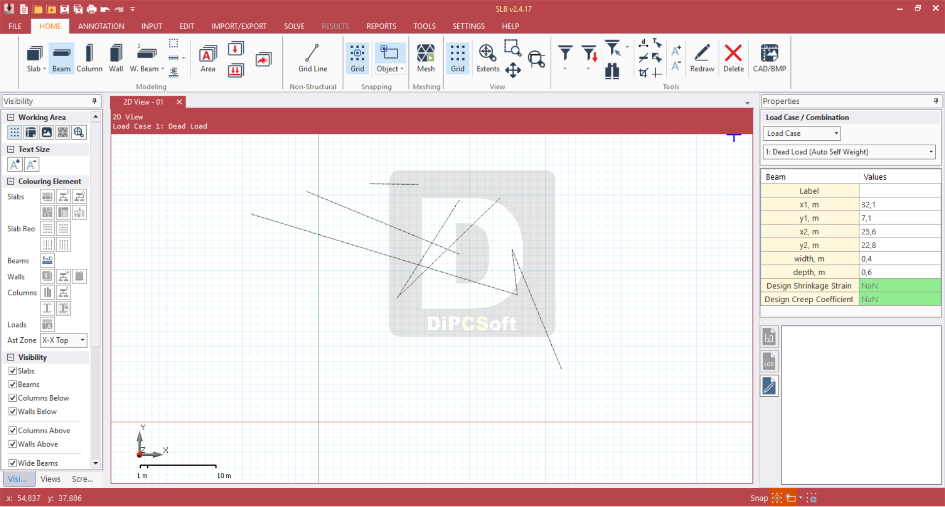Pin the Properties panel
Viewport: 945px width, 507px height.
click(936, 101)
